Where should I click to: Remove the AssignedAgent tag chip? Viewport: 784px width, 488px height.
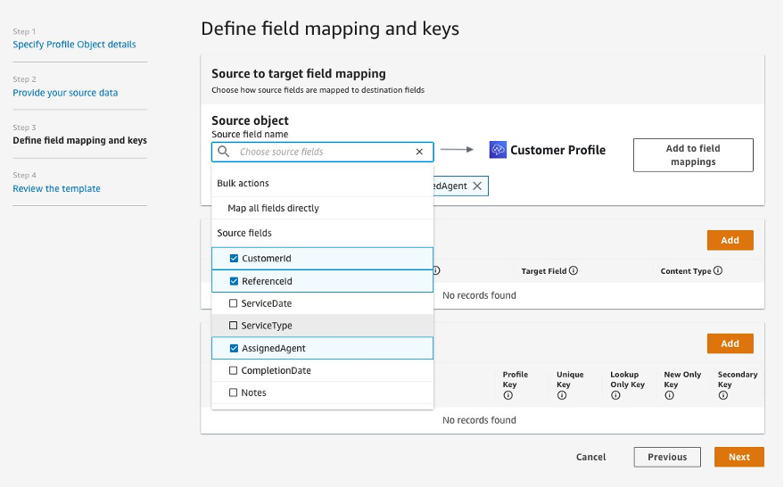(x=477, y=186)
